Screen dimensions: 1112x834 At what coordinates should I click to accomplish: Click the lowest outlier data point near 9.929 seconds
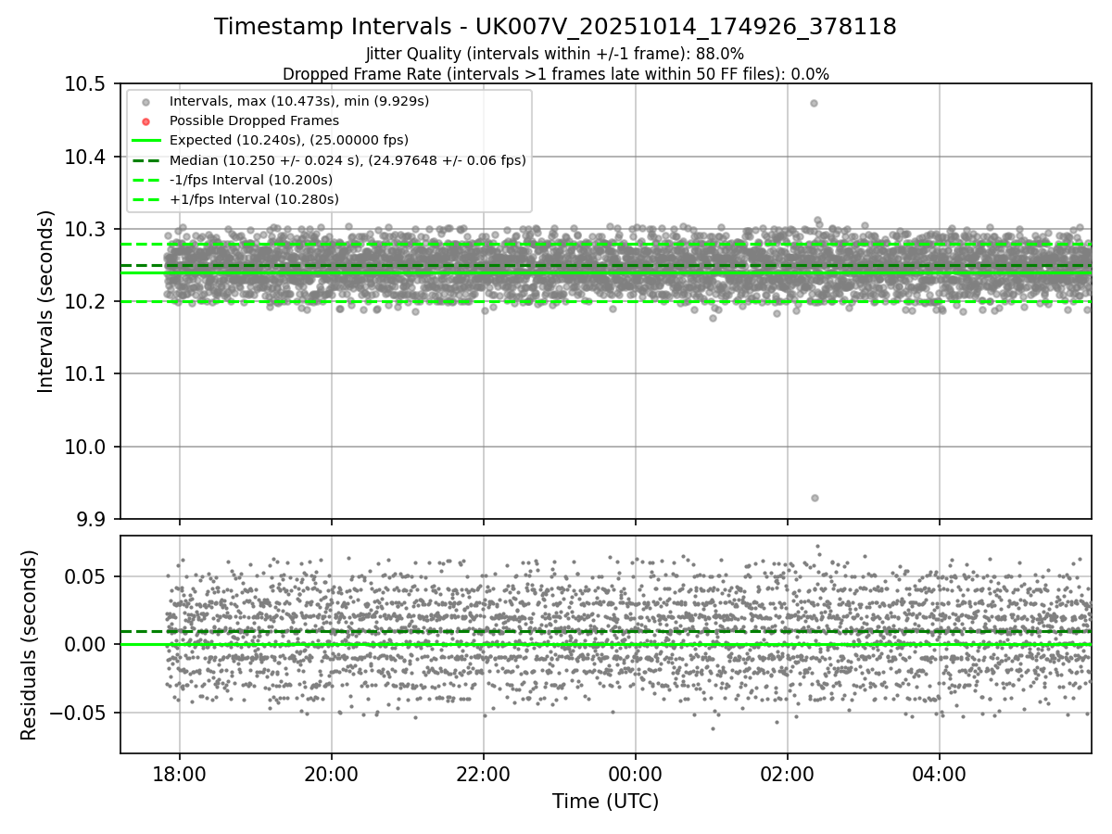click(815, 498)
